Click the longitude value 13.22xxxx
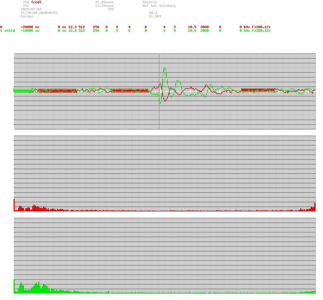The height and width of the screenshot is (300, 323). 104,6
